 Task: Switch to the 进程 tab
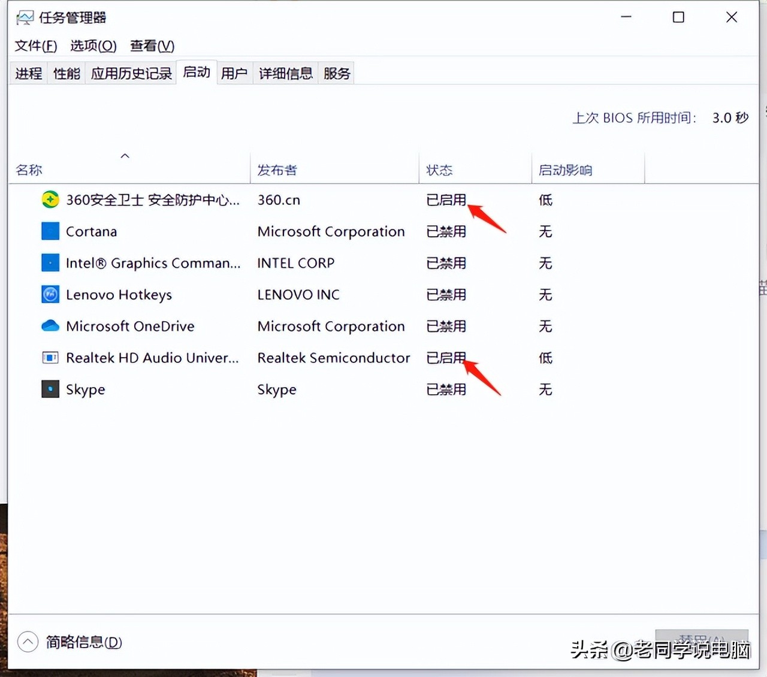click(x=28, y=72)
